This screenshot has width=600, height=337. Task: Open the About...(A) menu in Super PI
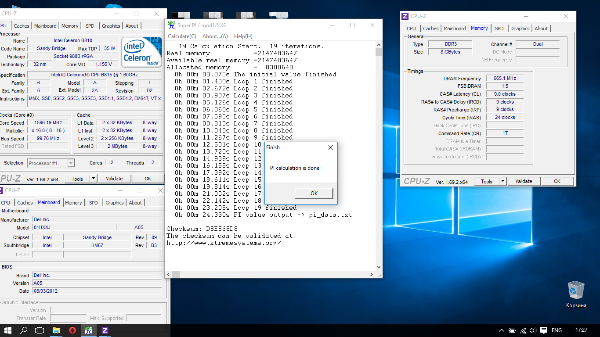tap(215, 36)
